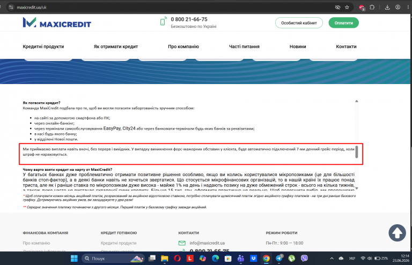Open Часті питання menu item
412x265 pixels.
pyautogui.click(x=244, y=47)
